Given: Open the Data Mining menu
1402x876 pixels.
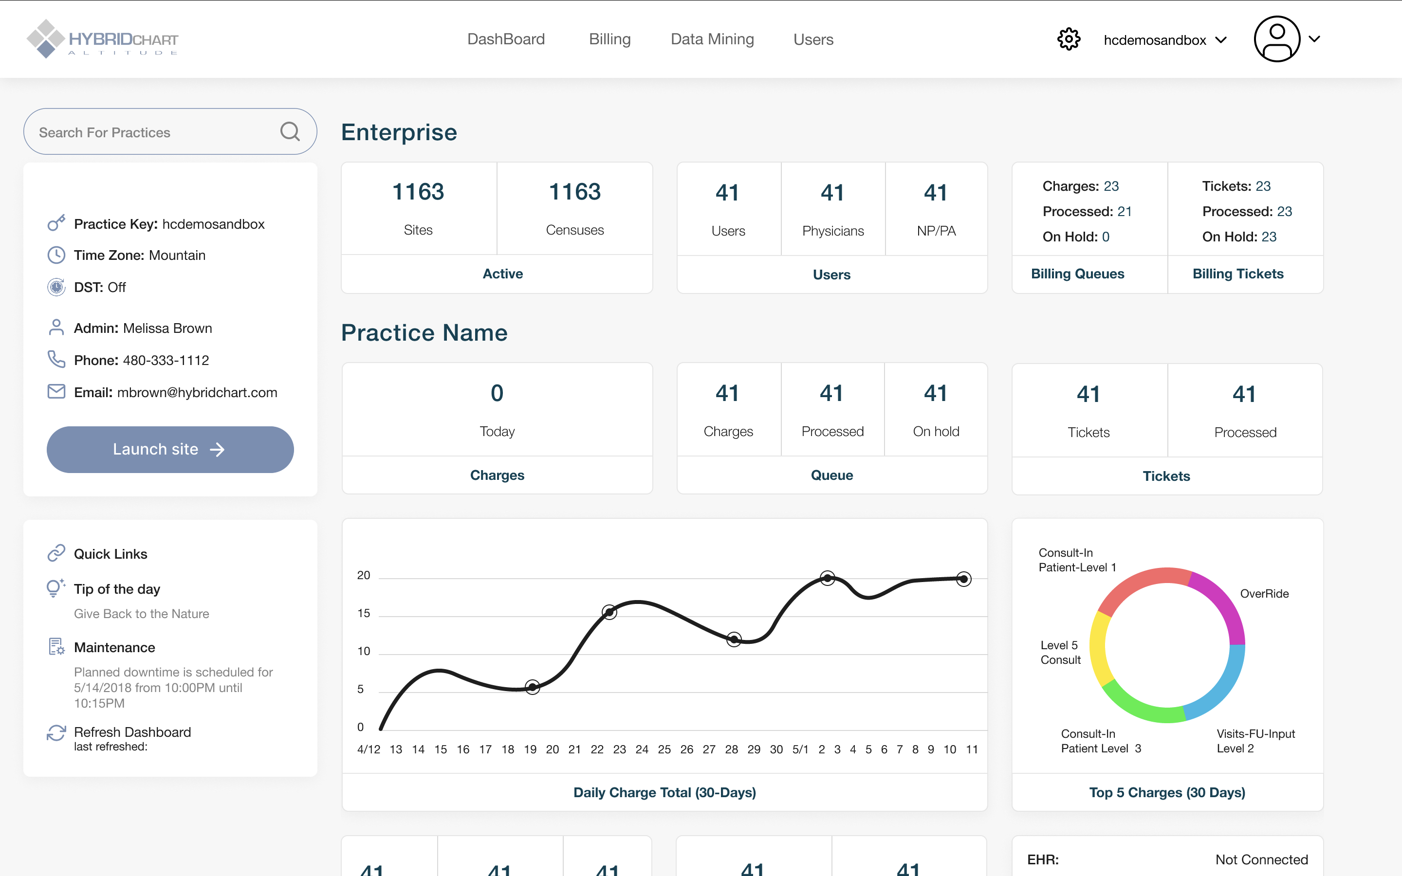Looking at the screenshot, I should [712, 39].
